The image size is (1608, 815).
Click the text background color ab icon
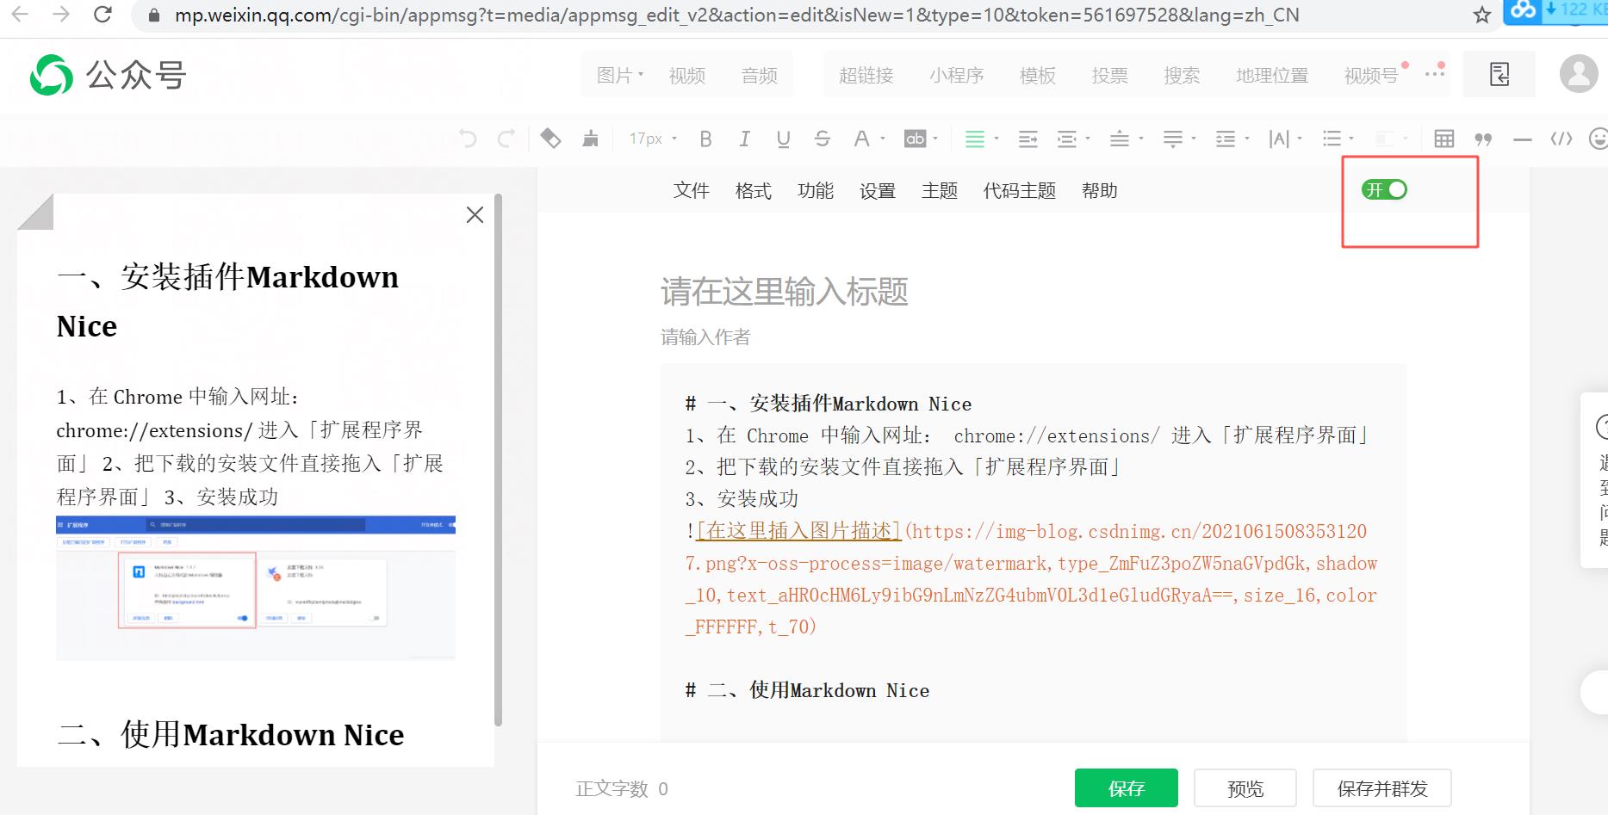tap(915, 139)
